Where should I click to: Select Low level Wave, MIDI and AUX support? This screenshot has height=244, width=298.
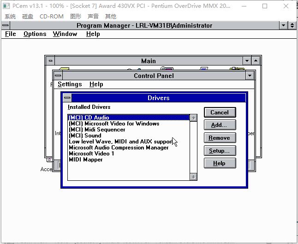[x=129, y=142]
